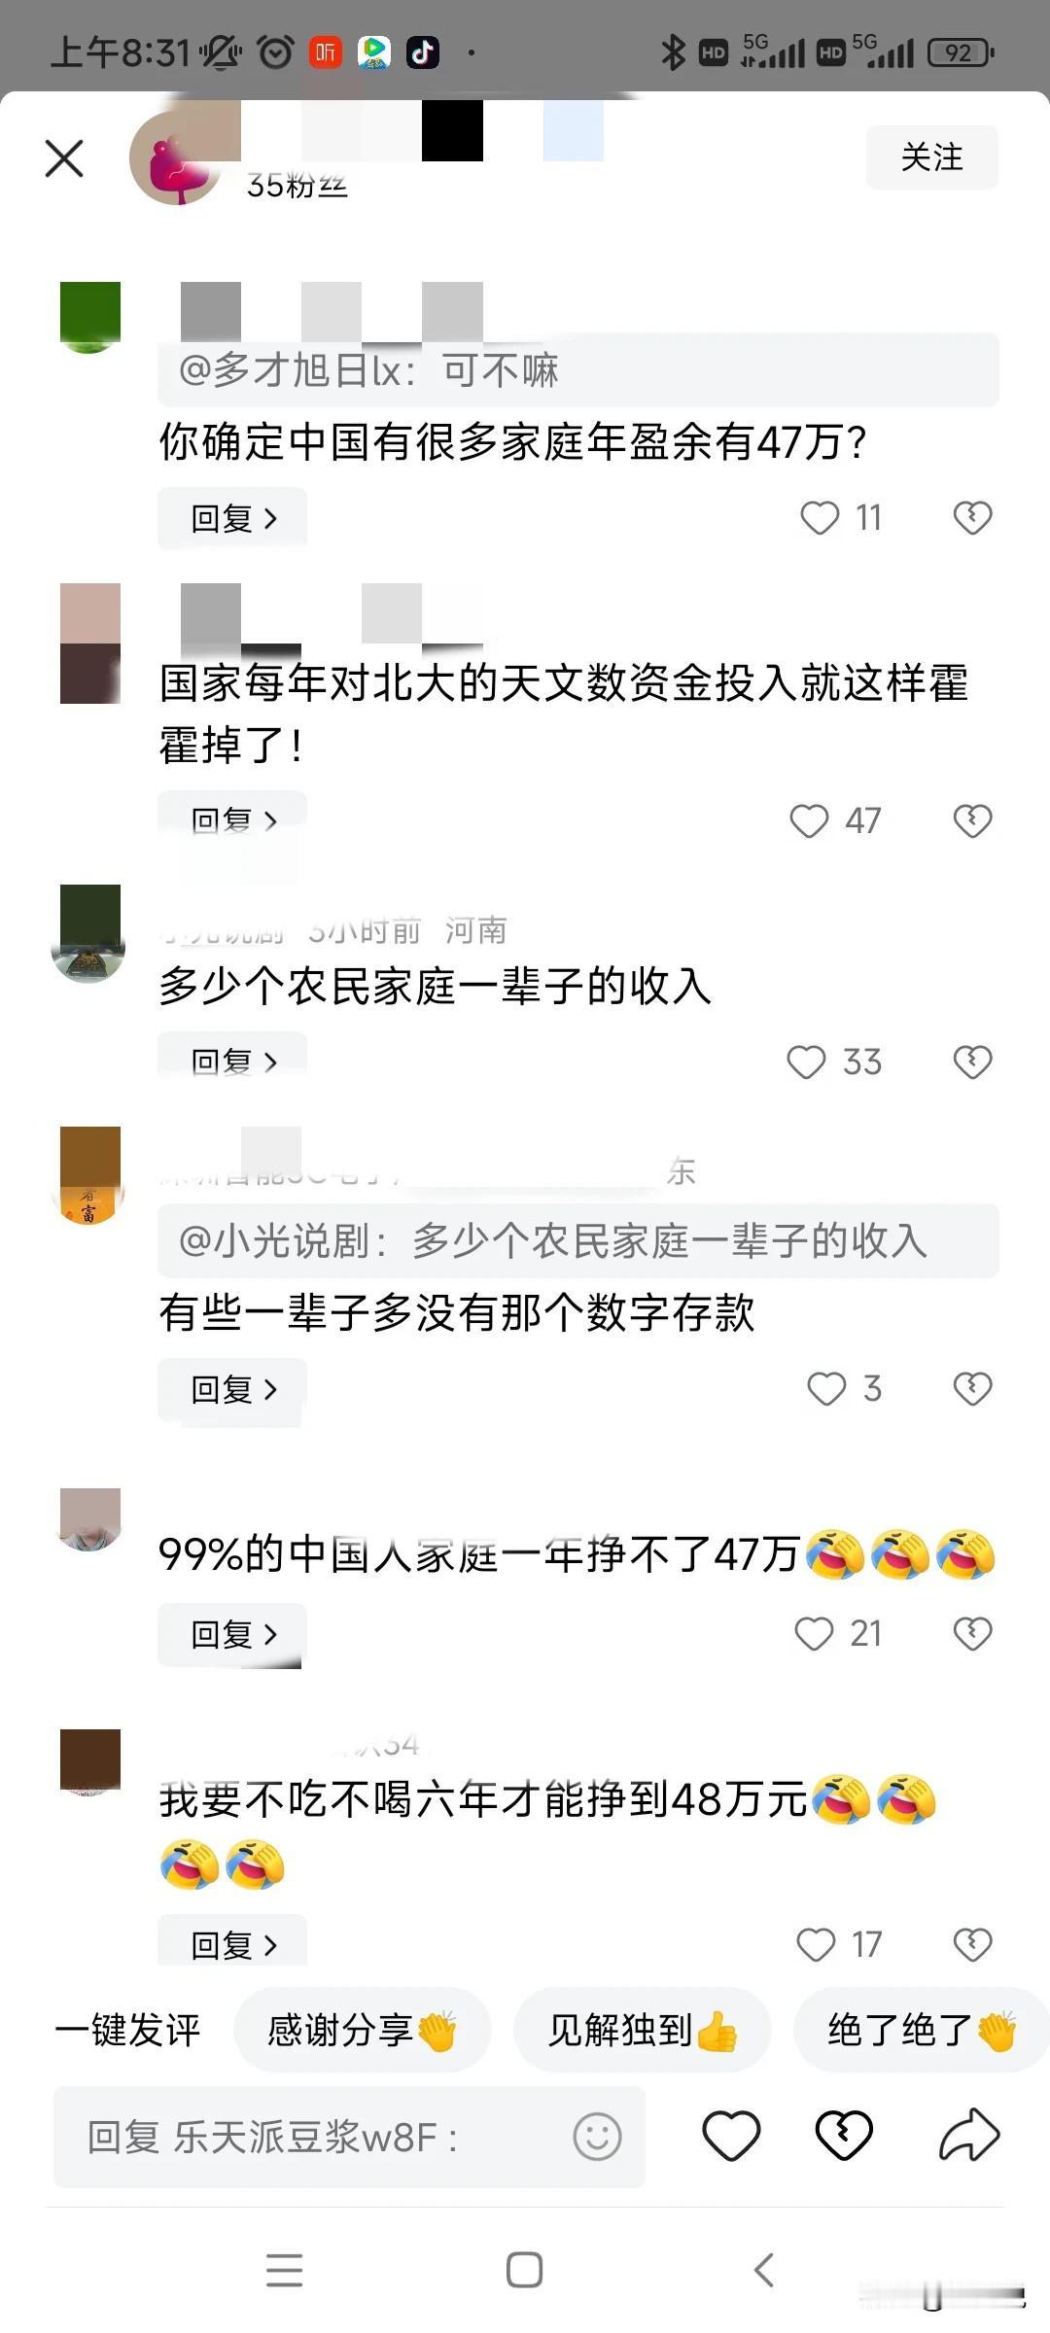Like the 99%的中国人 comment with 21 likes

click(814, 1633)
